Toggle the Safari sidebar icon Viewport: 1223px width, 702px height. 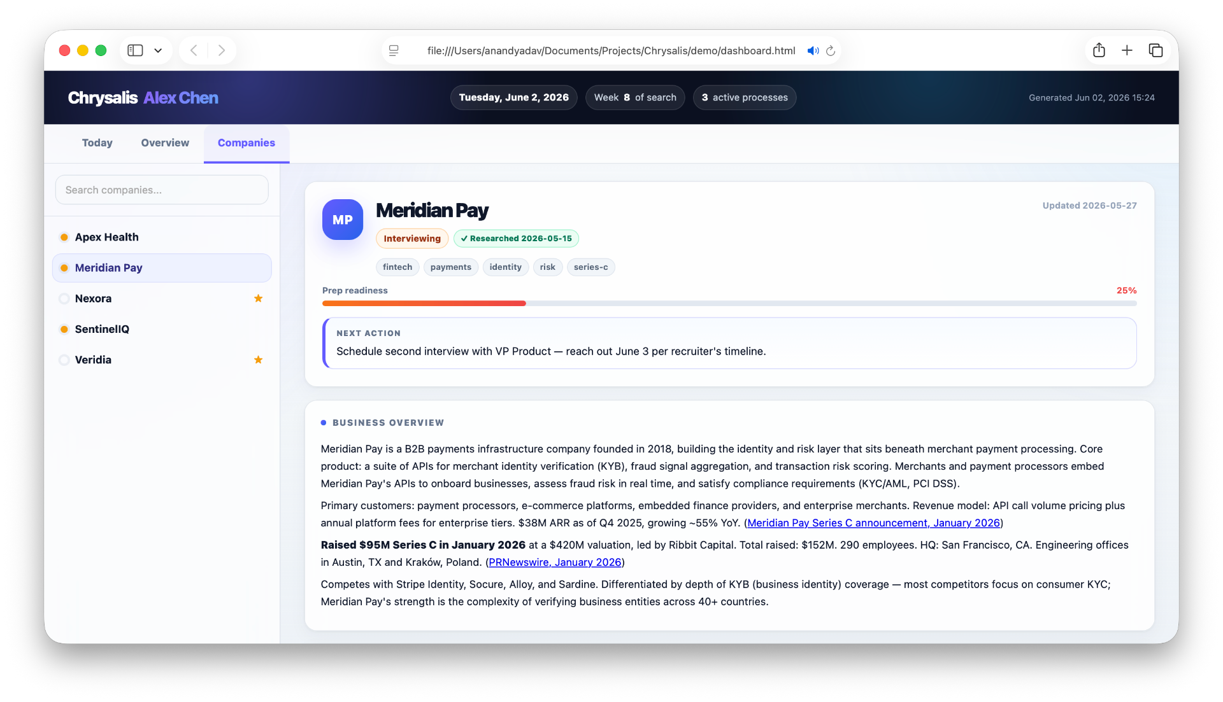point(135,50)
